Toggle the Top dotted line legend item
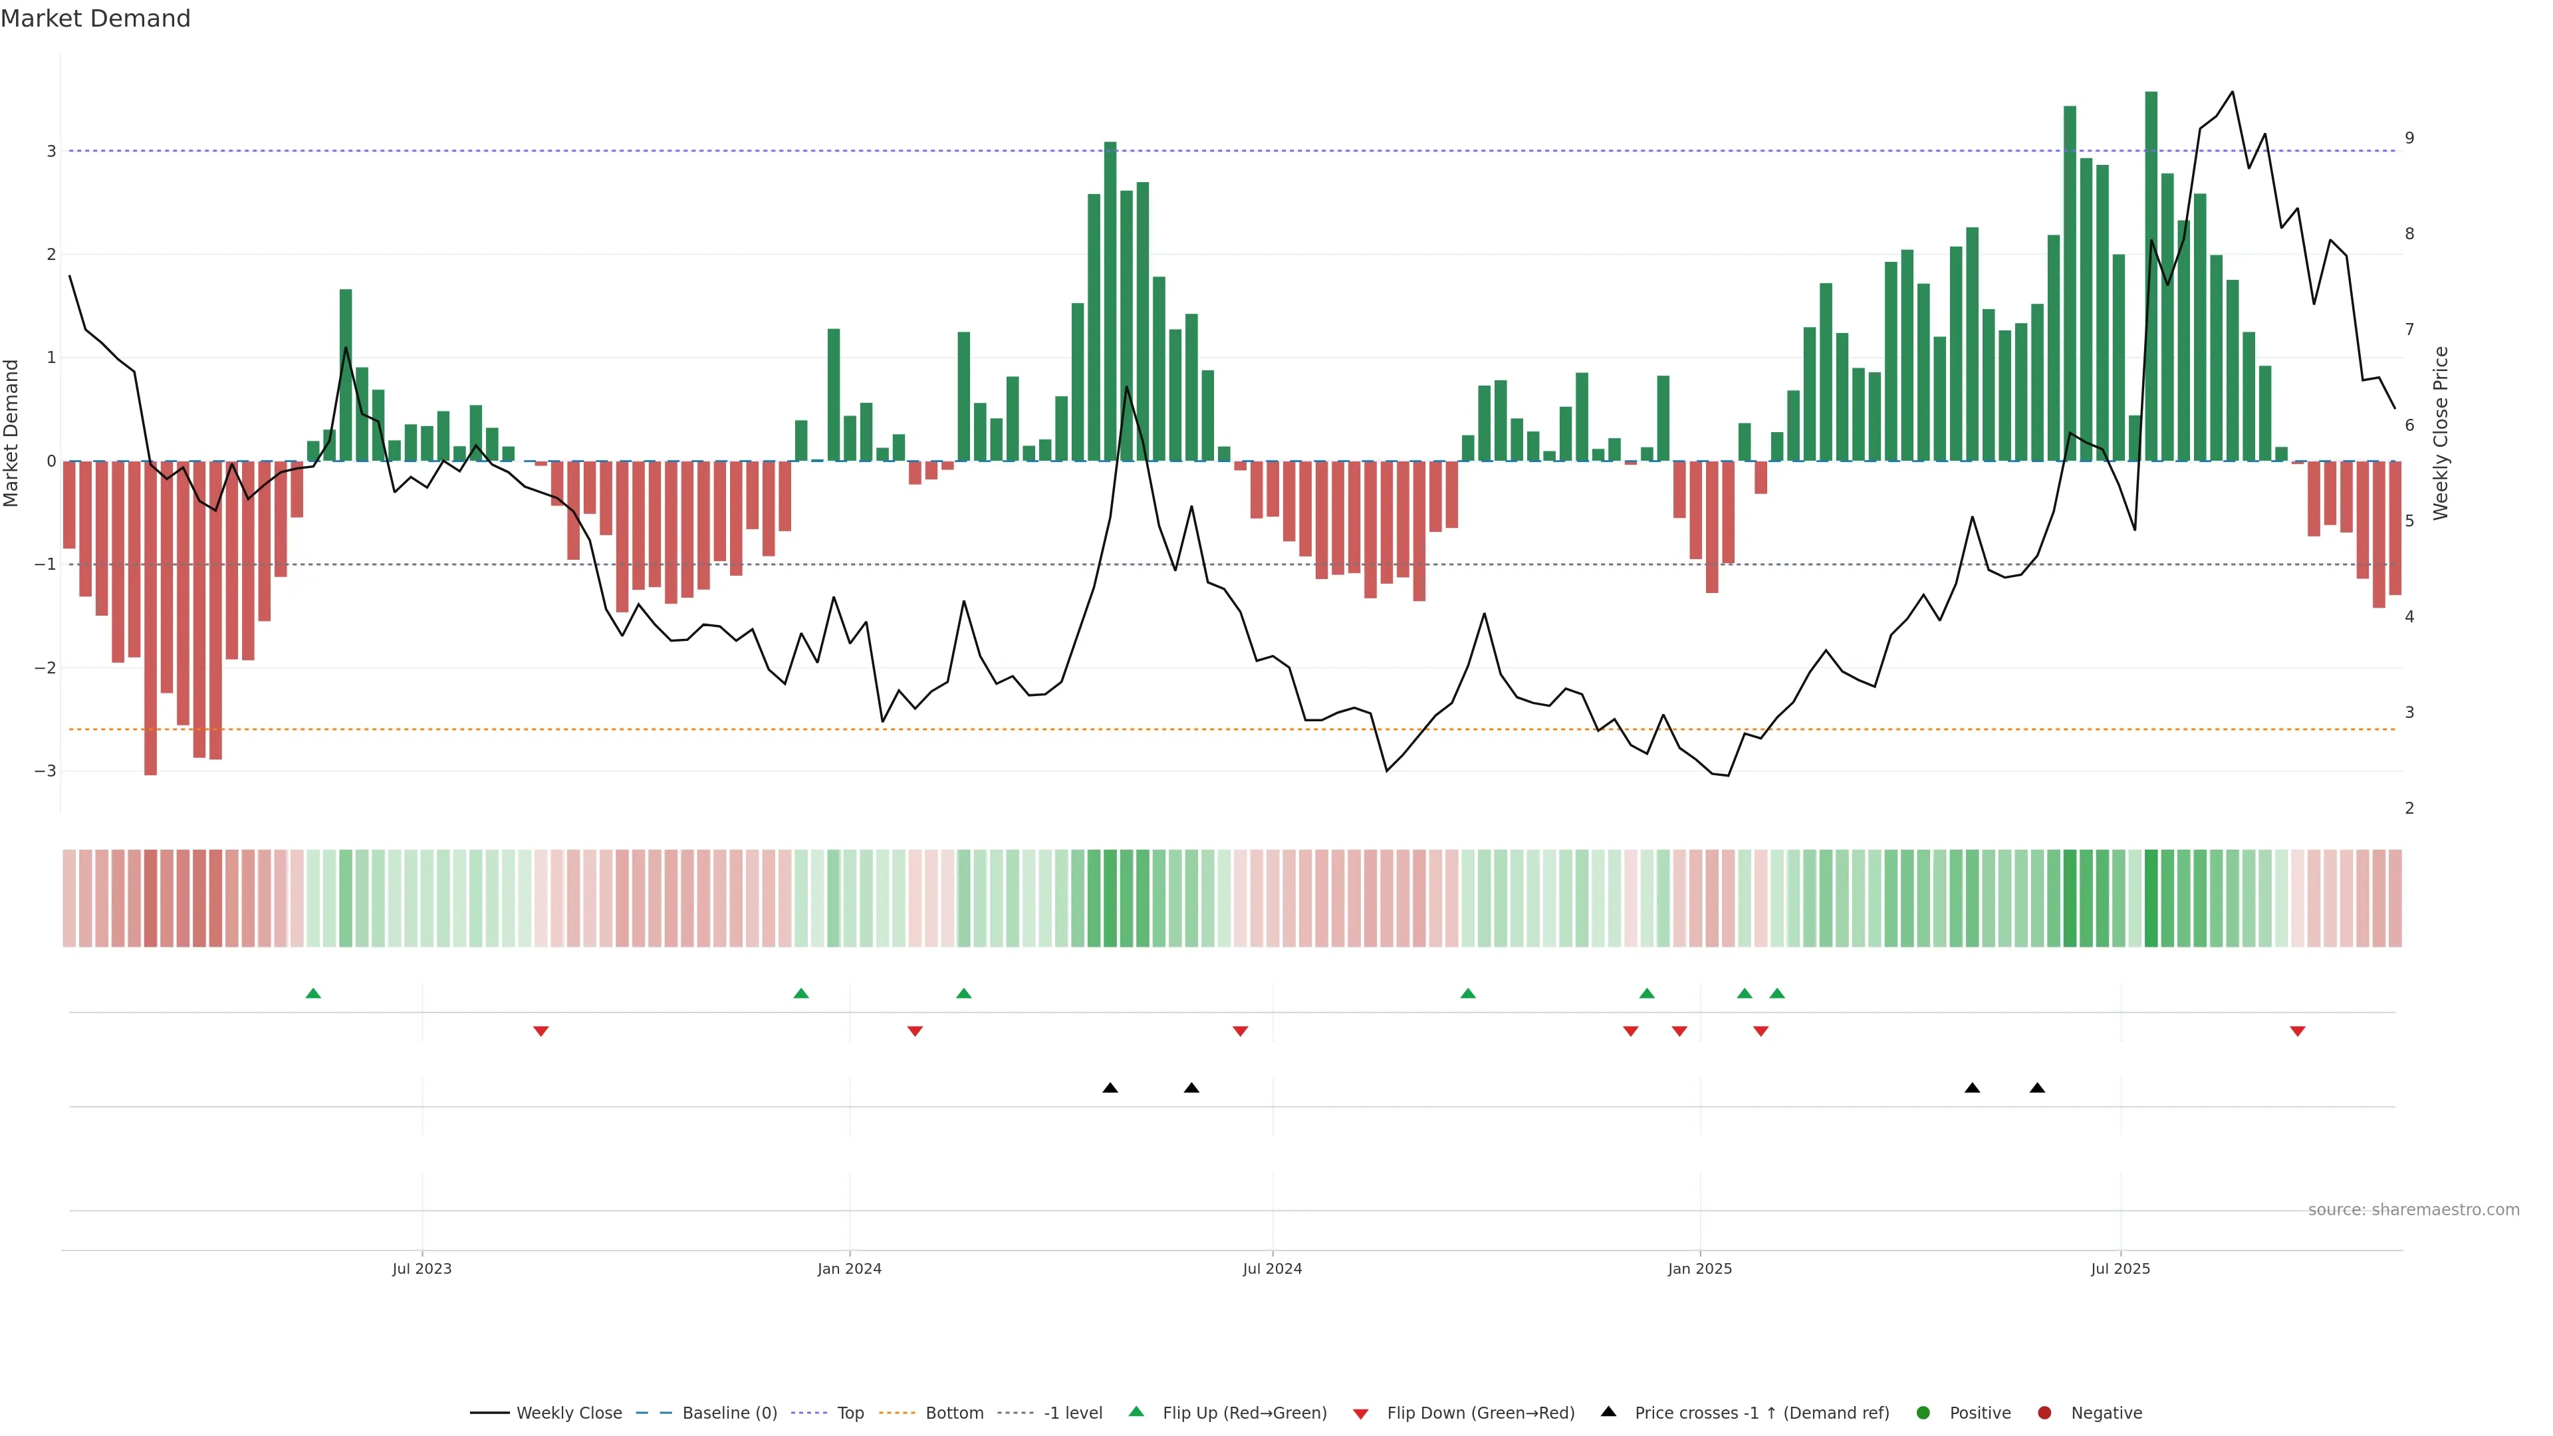 point(850,1413)
